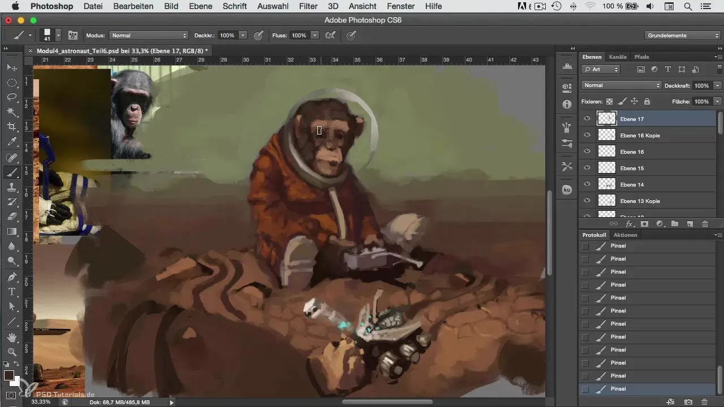Hide layer Ebene 17

pos(587,119)
